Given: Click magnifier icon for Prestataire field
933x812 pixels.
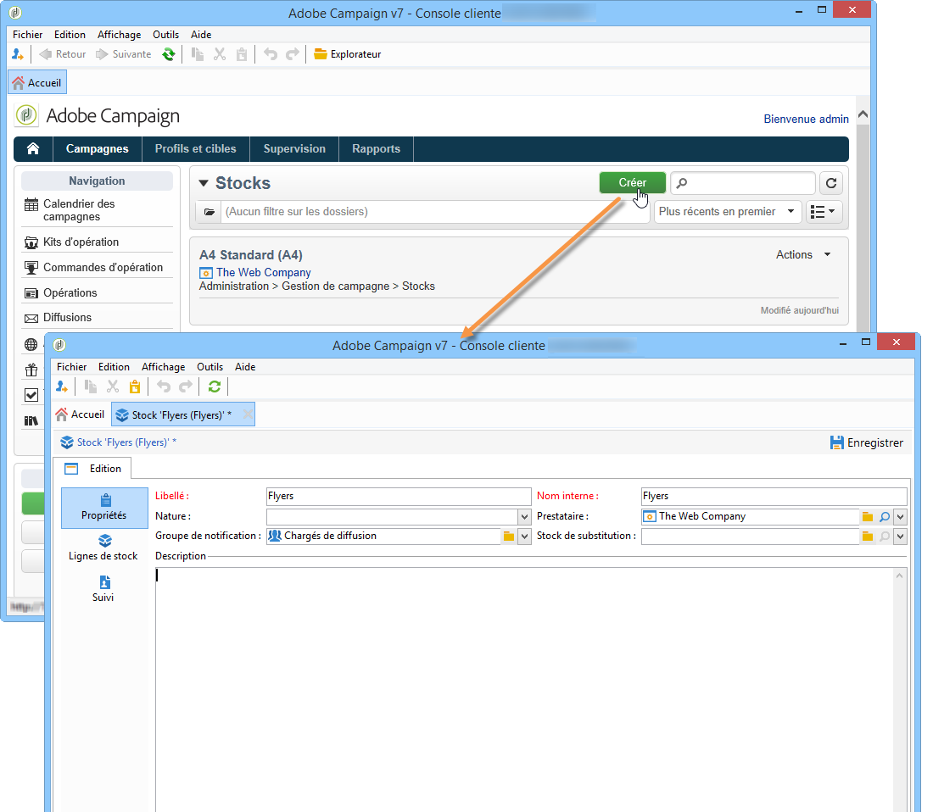Looking at the screenshot, I should [885, 516].
